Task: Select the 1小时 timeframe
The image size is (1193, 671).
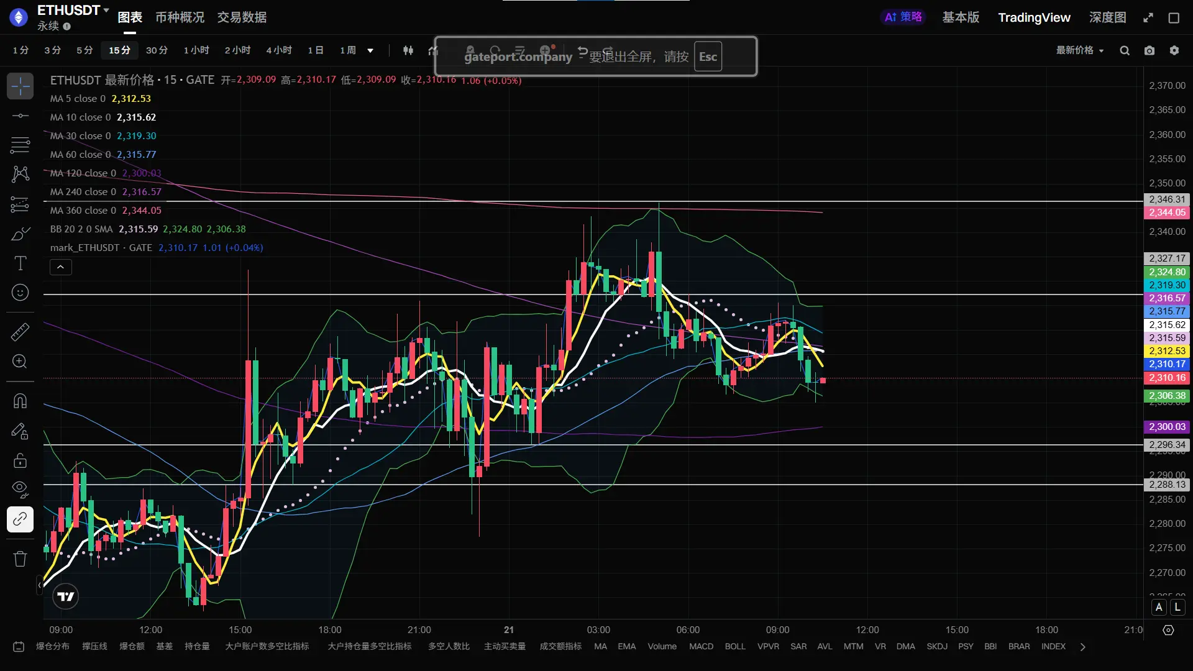Action: (196, 50)
